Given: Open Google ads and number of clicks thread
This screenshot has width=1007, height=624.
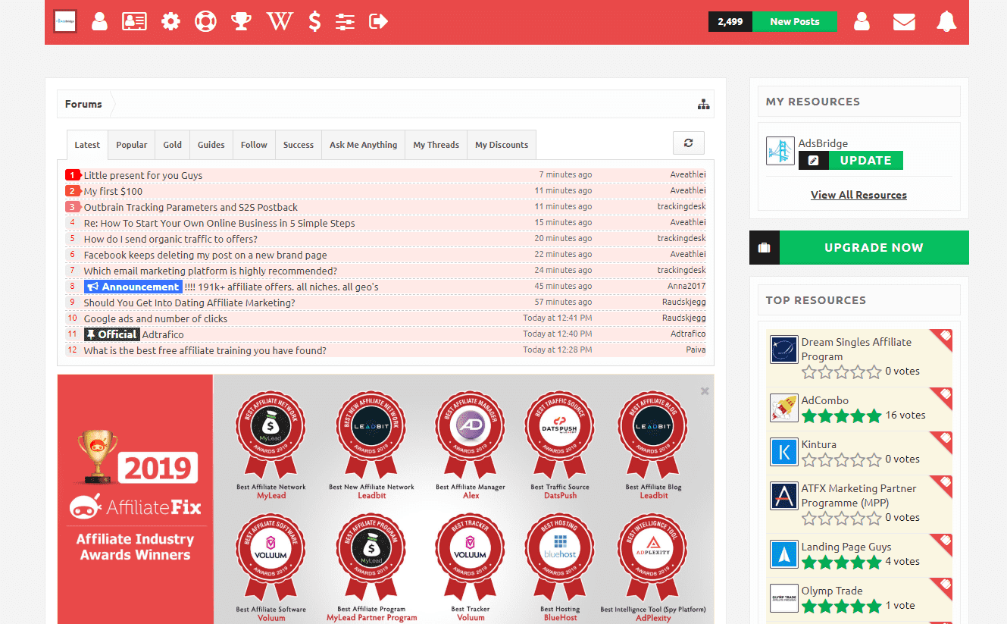Looking at the screenshot, I should (155, 318).
